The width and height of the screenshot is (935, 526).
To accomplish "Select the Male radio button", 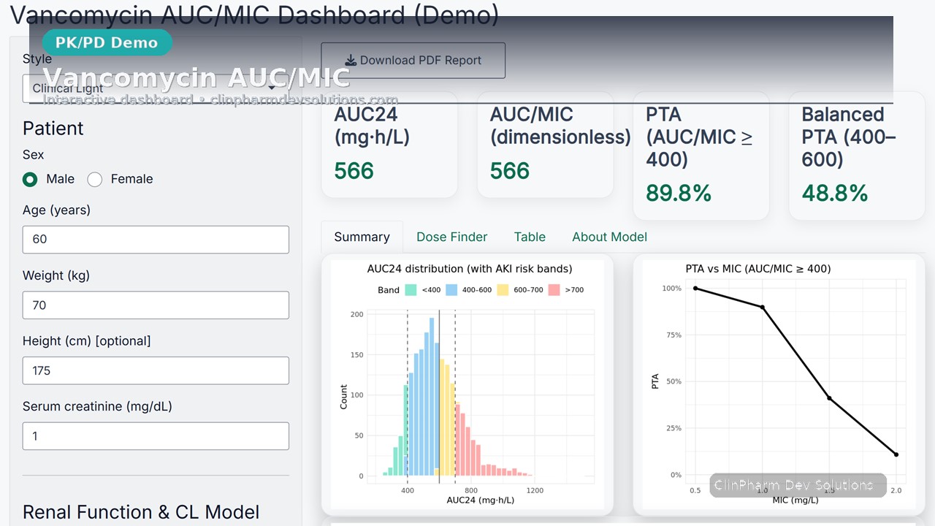I will (x=30, y=179).
